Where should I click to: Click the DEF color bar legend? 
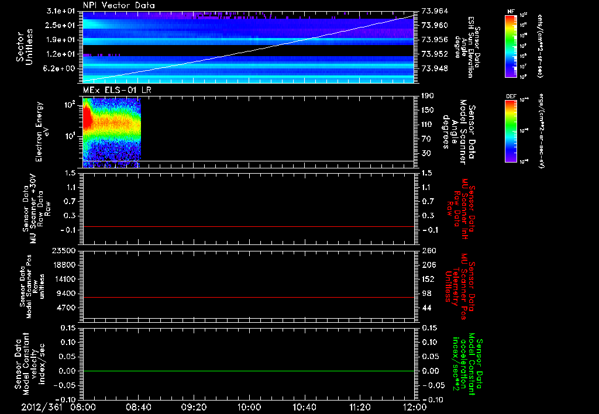point(511,131)
